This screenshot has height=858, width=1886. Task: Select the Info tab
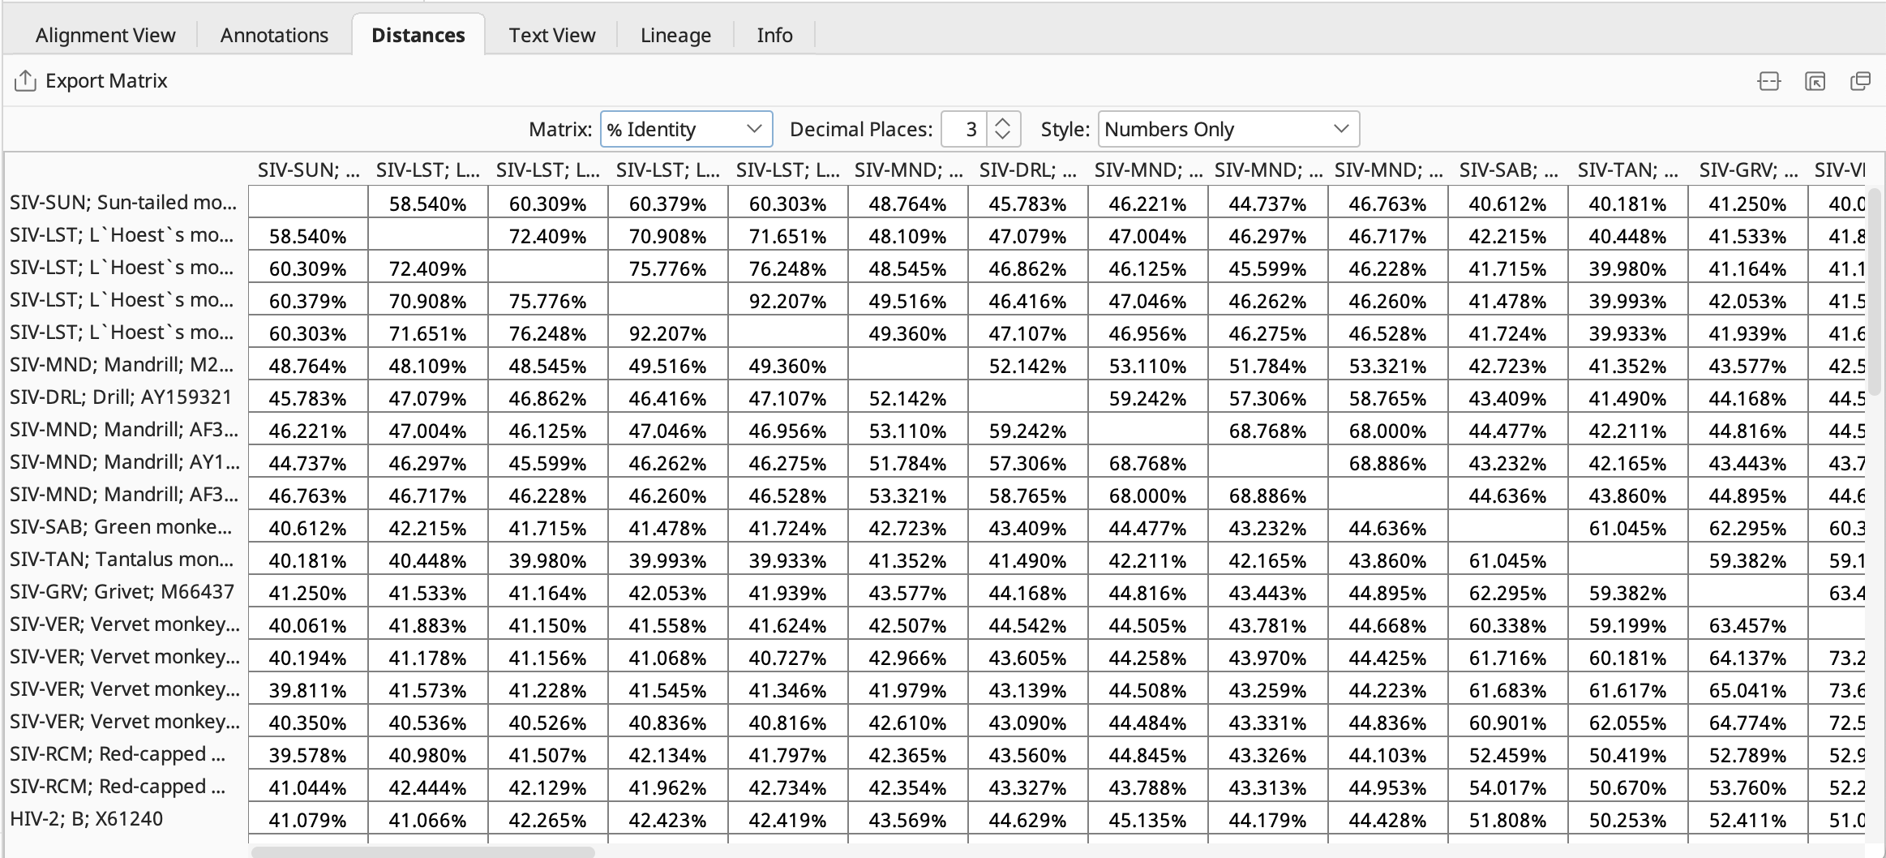click(774, 35)
